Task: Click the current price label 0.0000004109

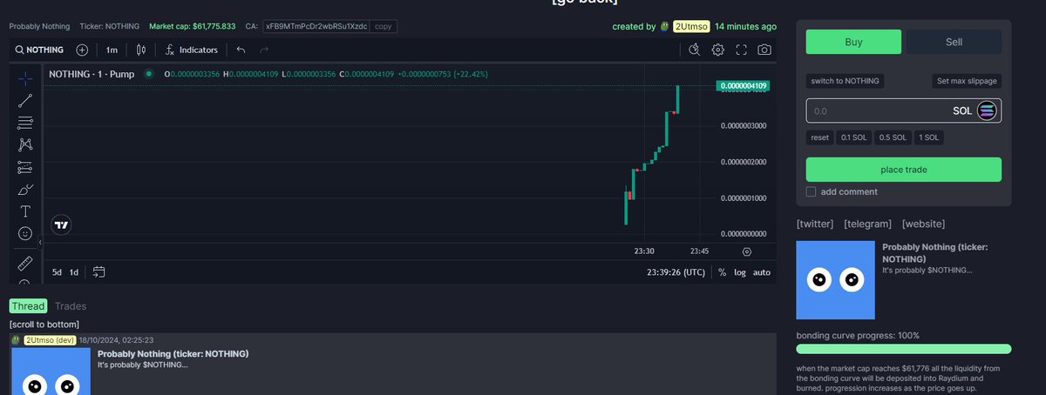Action: (743, 86)
